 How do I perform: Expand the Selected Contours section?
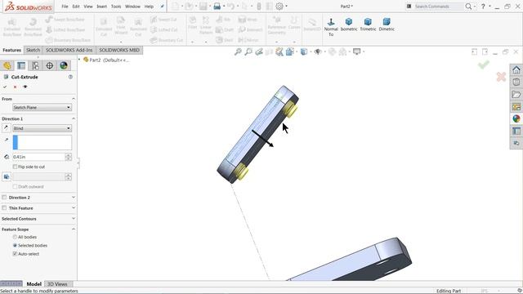[x=73, y=219]
